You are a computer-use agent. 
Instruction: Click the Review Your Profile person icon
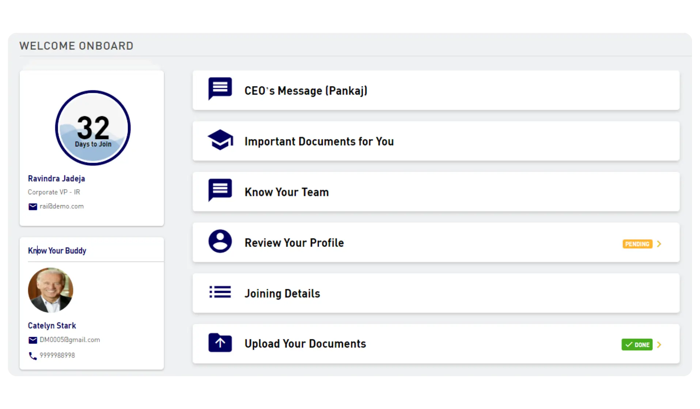click(x=220, y=241)
